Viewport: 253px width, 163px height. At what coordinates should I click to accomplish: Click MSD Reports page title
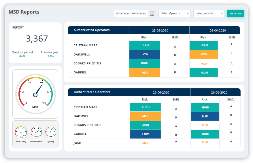click(24, 12)
